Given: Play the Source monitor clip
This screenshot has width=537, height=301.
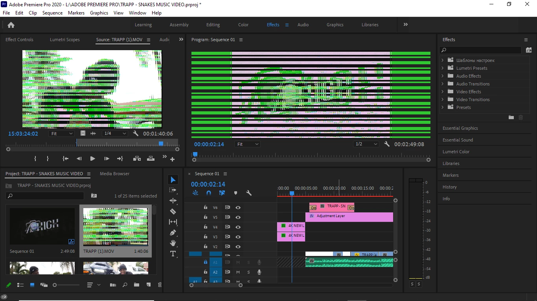Looking at the screenshot, I should click(x=92, y=159).
